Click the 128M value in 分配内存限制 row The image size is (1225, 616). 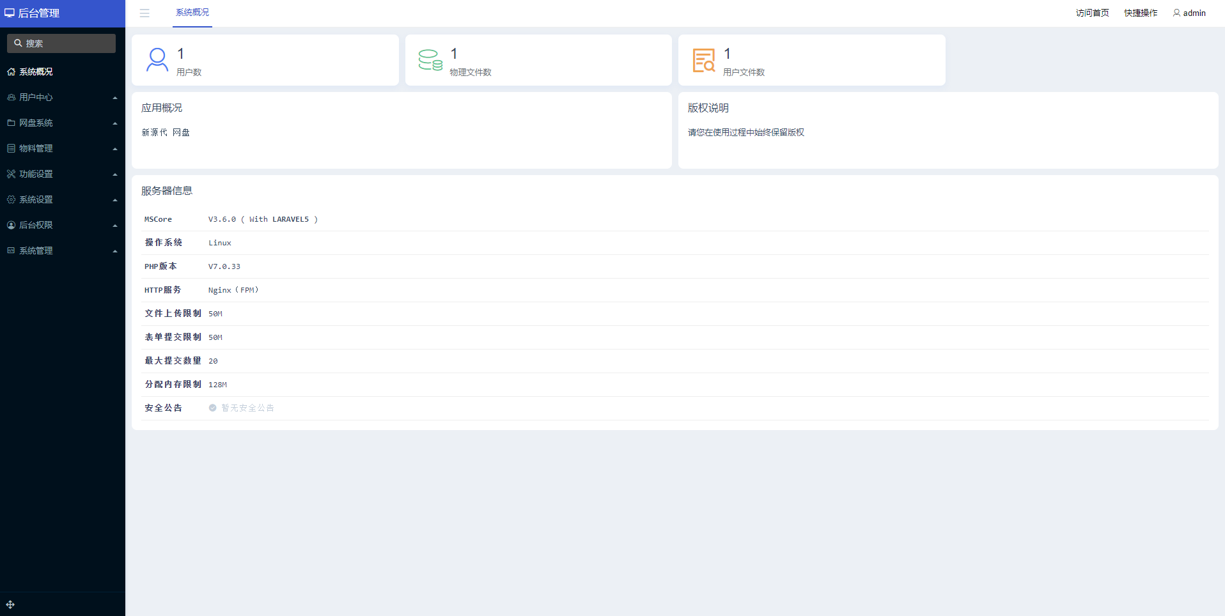pyautogui.click(x=217, y=385)
